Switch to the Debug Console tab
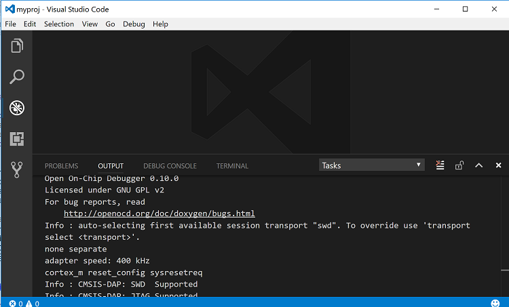This screenshot has height=307, width=509. (x=170, y=166)
